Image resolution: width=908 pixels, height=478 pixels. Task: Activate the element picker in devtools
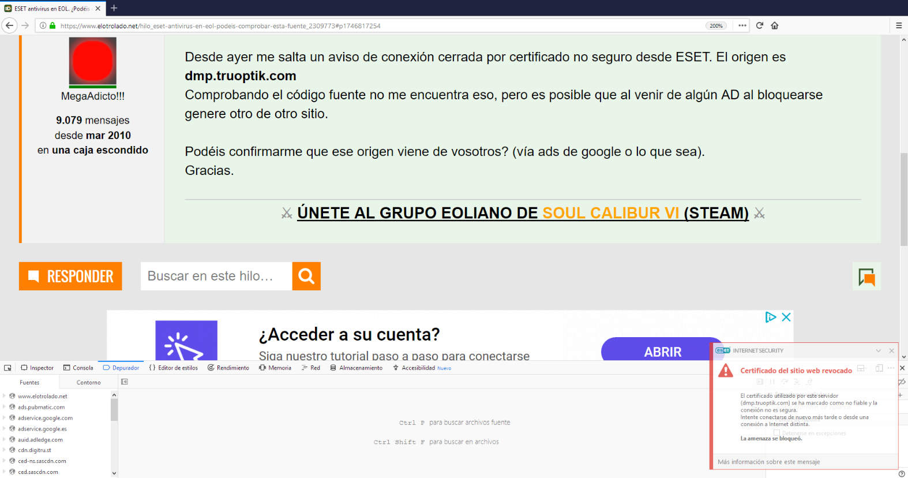tap(8, 368)
